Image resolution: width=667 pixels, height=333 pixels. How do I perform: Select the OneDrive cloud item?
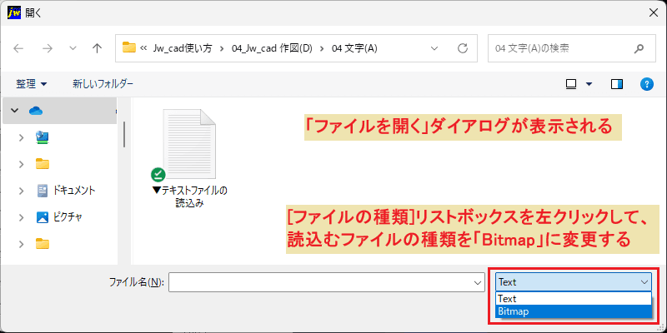pyautogui.click(x=36, y=111)
